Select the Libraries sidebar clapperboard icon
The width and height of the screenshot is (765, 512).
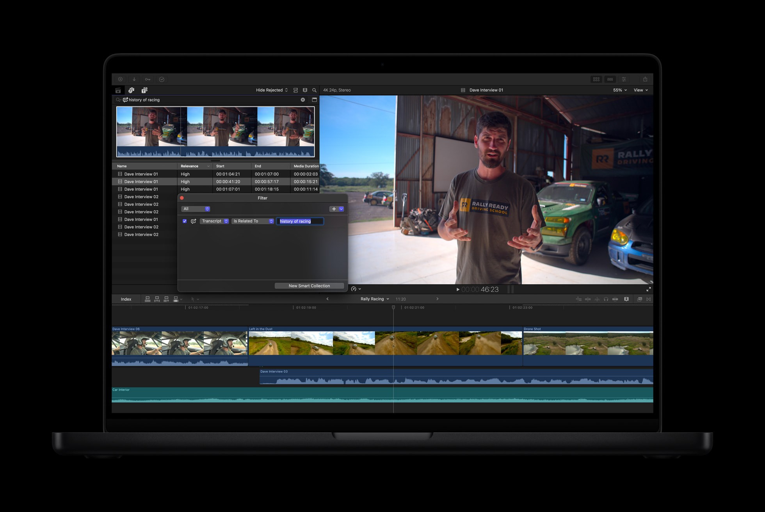tap(118, 90)
